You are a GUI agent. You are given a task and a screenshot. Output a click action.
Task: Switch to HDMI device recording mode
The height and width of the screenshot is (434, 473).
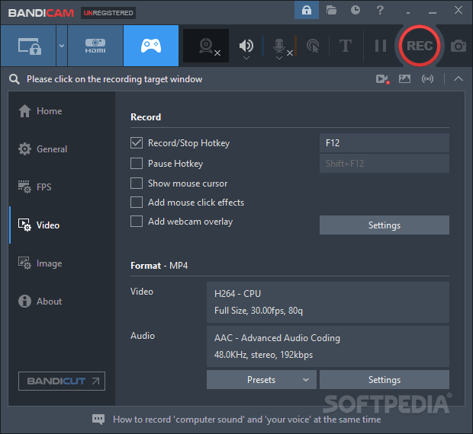pos(95,46)
